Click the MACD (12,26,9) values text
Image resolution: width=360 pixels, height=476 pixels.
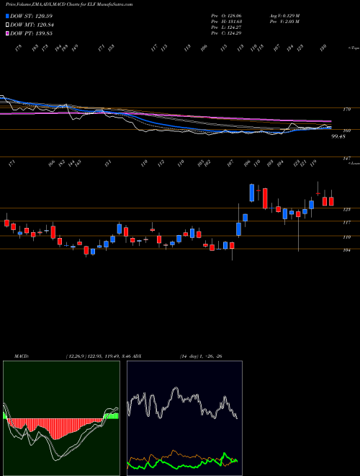pyautogui.click(x=98, y=356)
